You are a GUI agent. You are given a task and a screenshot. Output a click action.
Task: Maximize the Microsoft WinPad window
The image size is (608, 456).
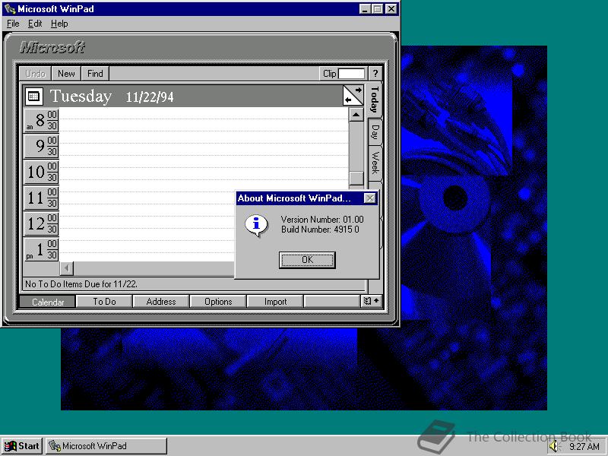pos(377,9)
